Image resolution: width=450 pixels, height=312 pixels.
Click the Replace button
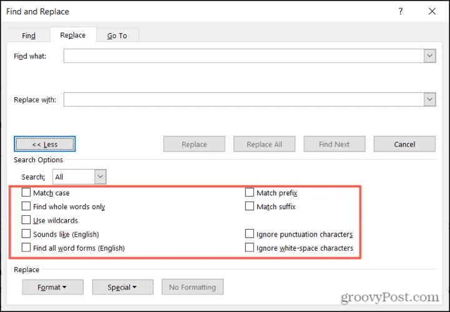(x=194, y=144)
